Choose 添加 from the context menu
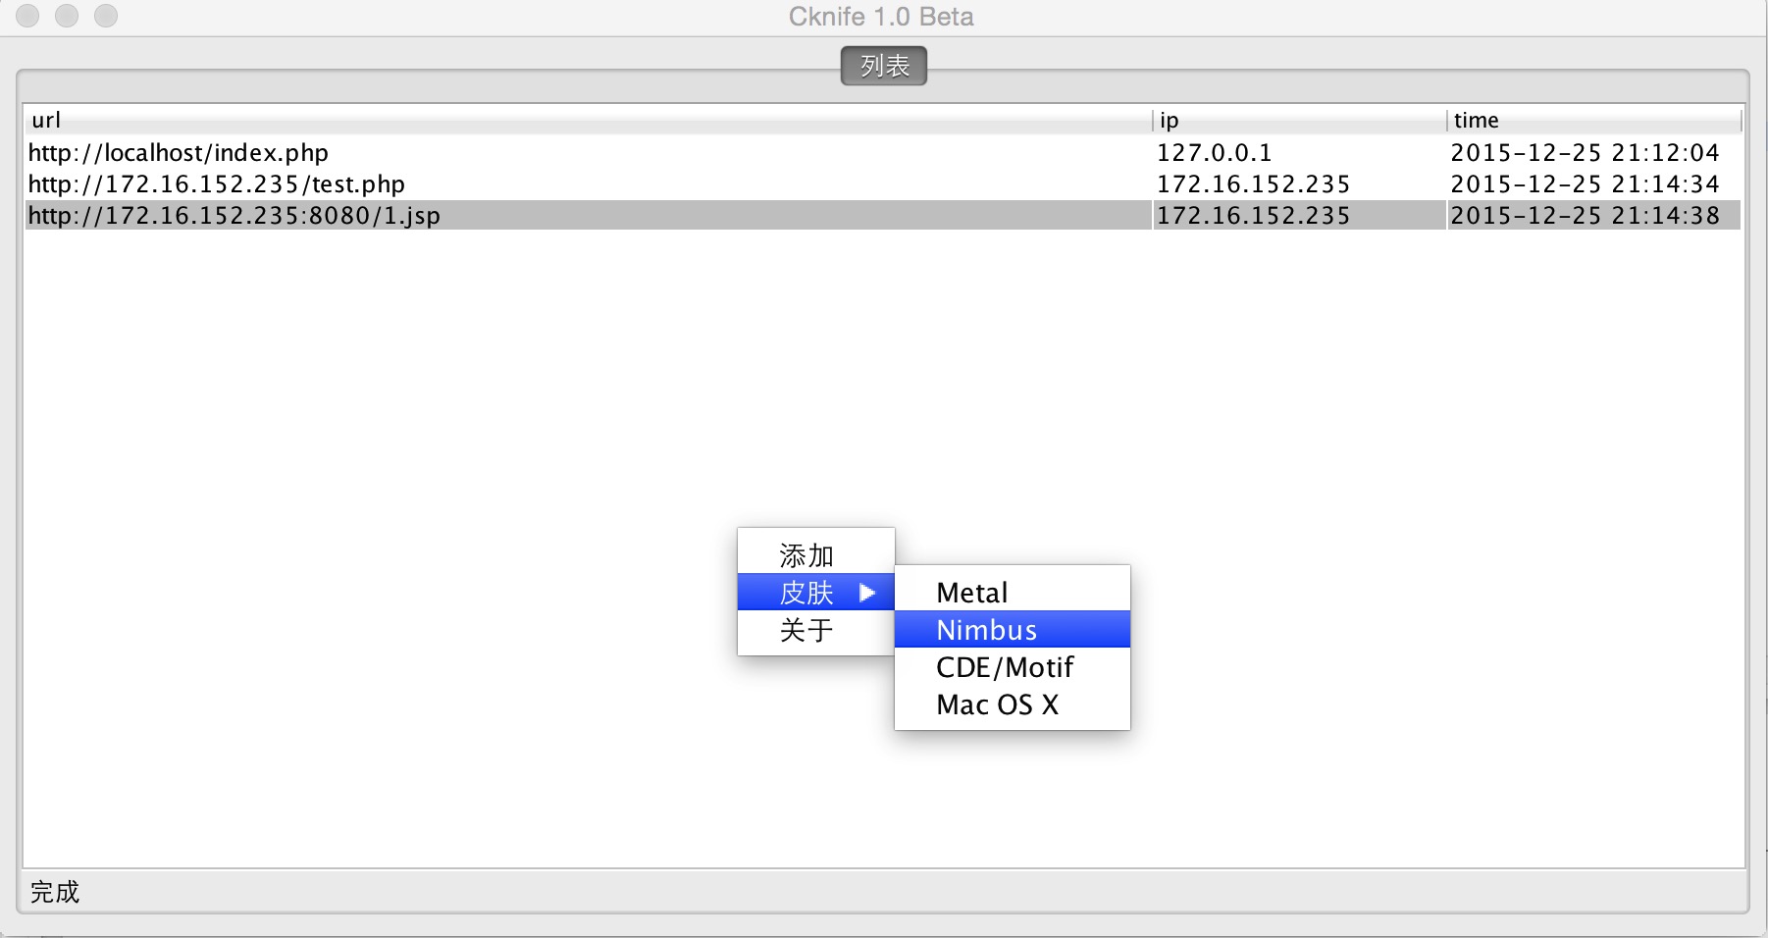Viewport: 1768px width, 938px height. pos(806,555)
